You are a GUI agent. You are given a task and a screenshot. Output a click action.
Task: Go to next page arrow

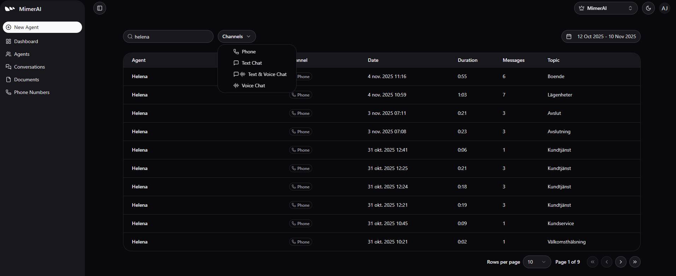(621, 262)
